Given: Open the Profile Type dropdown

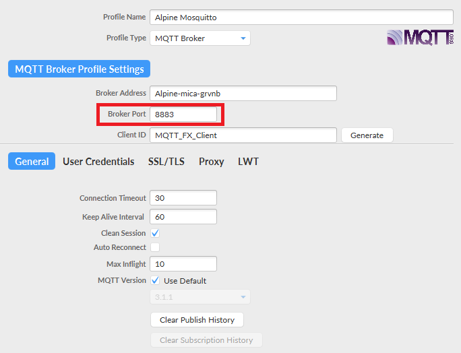Looking at the screenshot, I should click(x=199, y=38).
